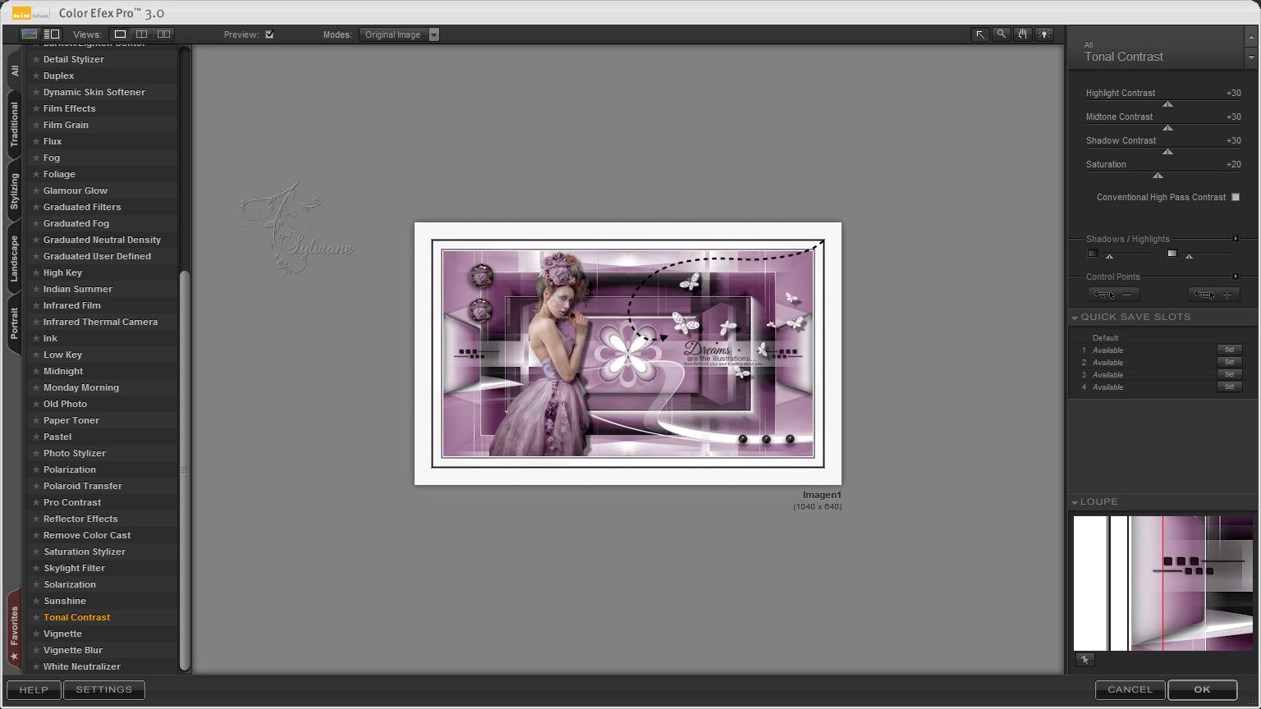1261x709 pixels.
Task: Expand the Control Points section
Action: pyautogui.click(x=1236, y=277)
